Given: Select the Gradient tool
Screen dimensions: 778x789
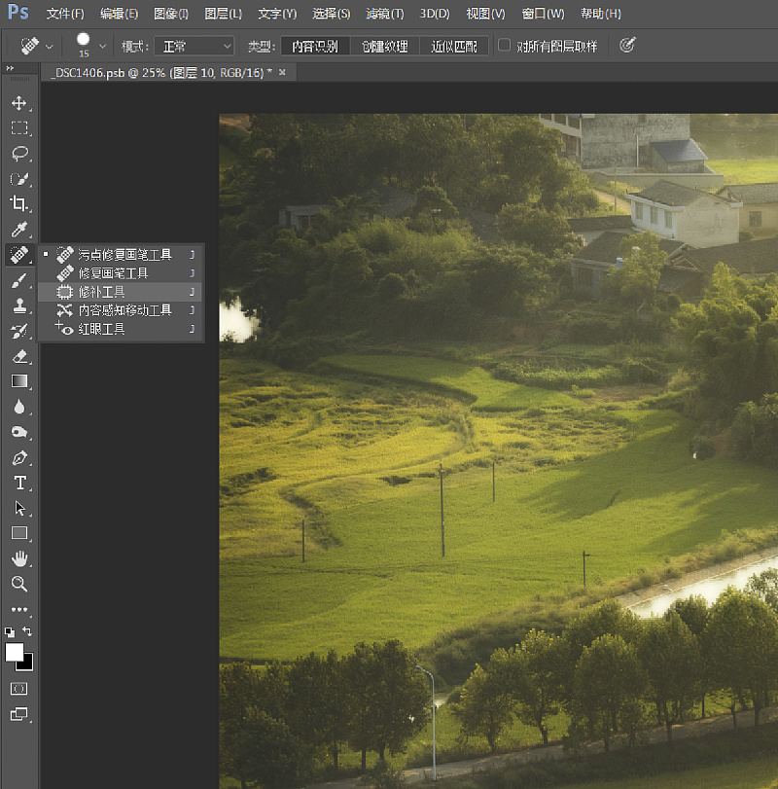Looking at the screenshot, I should point(19,381).
